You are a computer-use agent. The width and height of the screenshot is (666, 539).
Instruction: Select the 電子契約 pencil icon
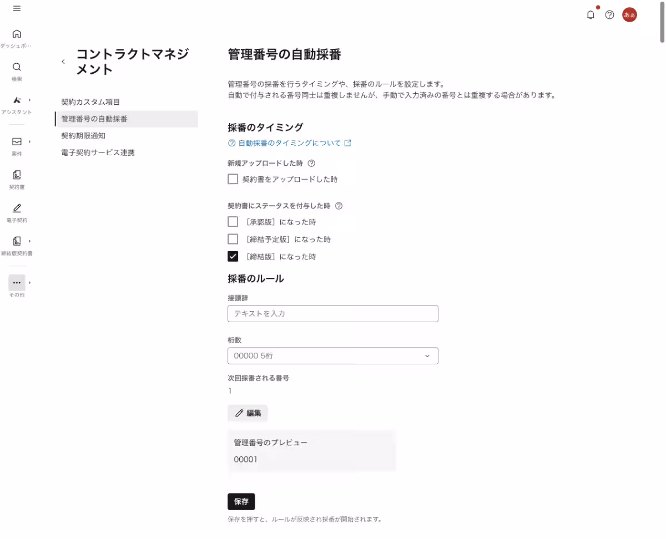pyautogui.click(x=17, y=208)
